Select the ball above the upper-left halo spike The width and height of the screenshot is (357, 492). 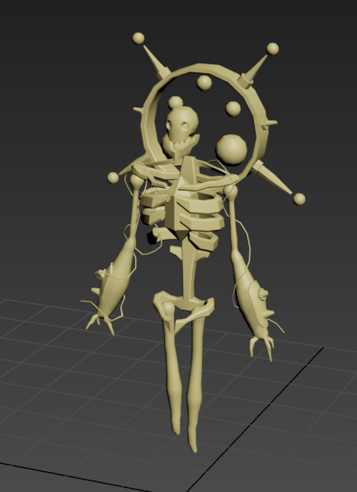pos(139,38)
